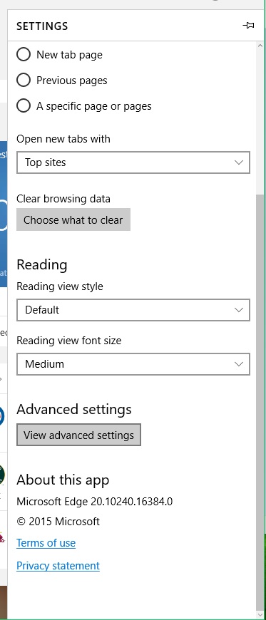The height and width of the screenshot is (620, 266).
Task: Click the Microsoft Edge version text
Action: point(95,502)
